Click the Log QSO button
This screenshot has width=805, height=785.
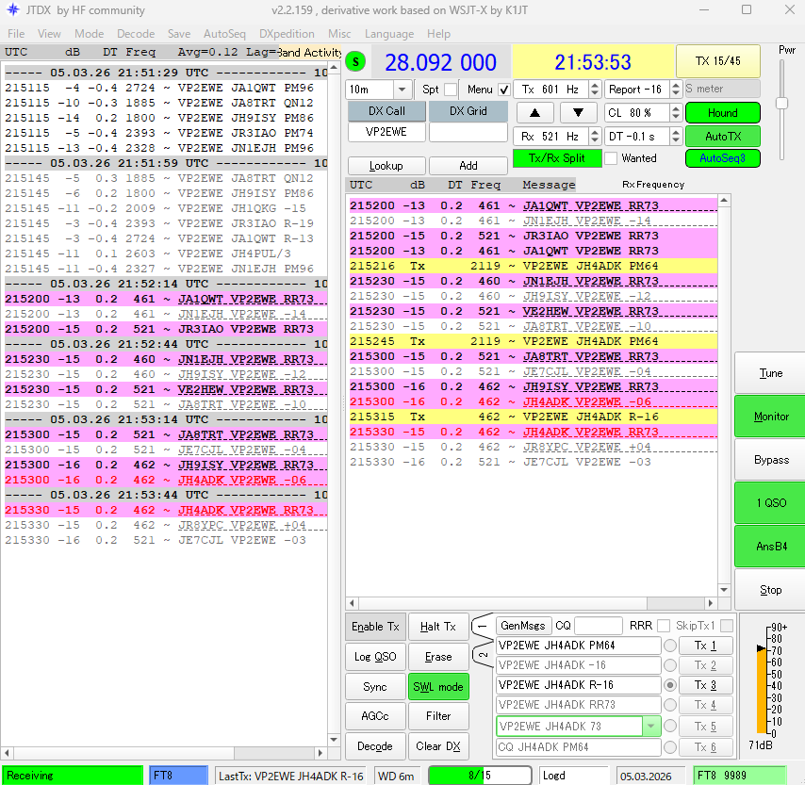pos(375,657)
